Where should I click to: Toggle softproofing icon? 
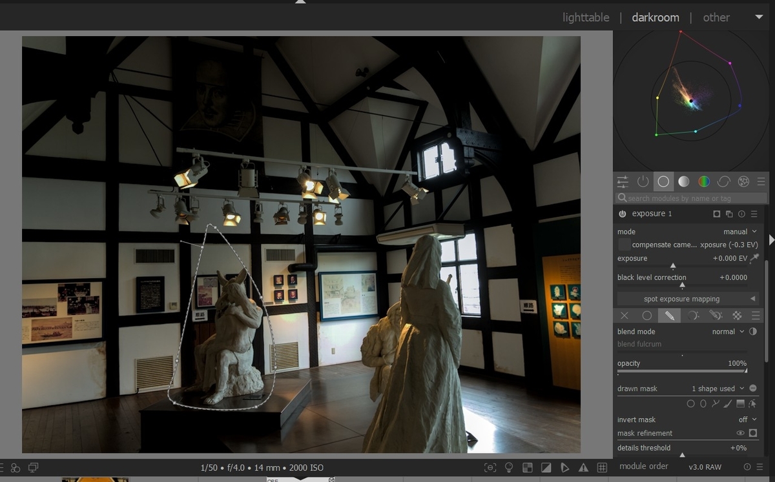coord(564,467)
